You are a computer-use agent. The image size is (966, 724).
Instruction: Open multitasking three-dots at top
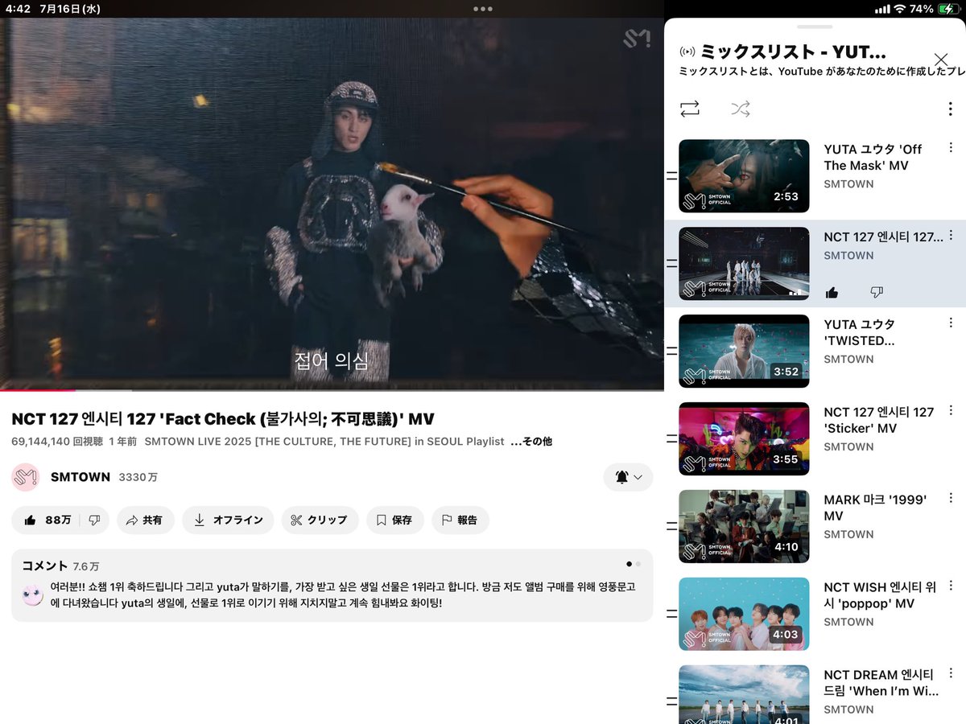[483, 9]
